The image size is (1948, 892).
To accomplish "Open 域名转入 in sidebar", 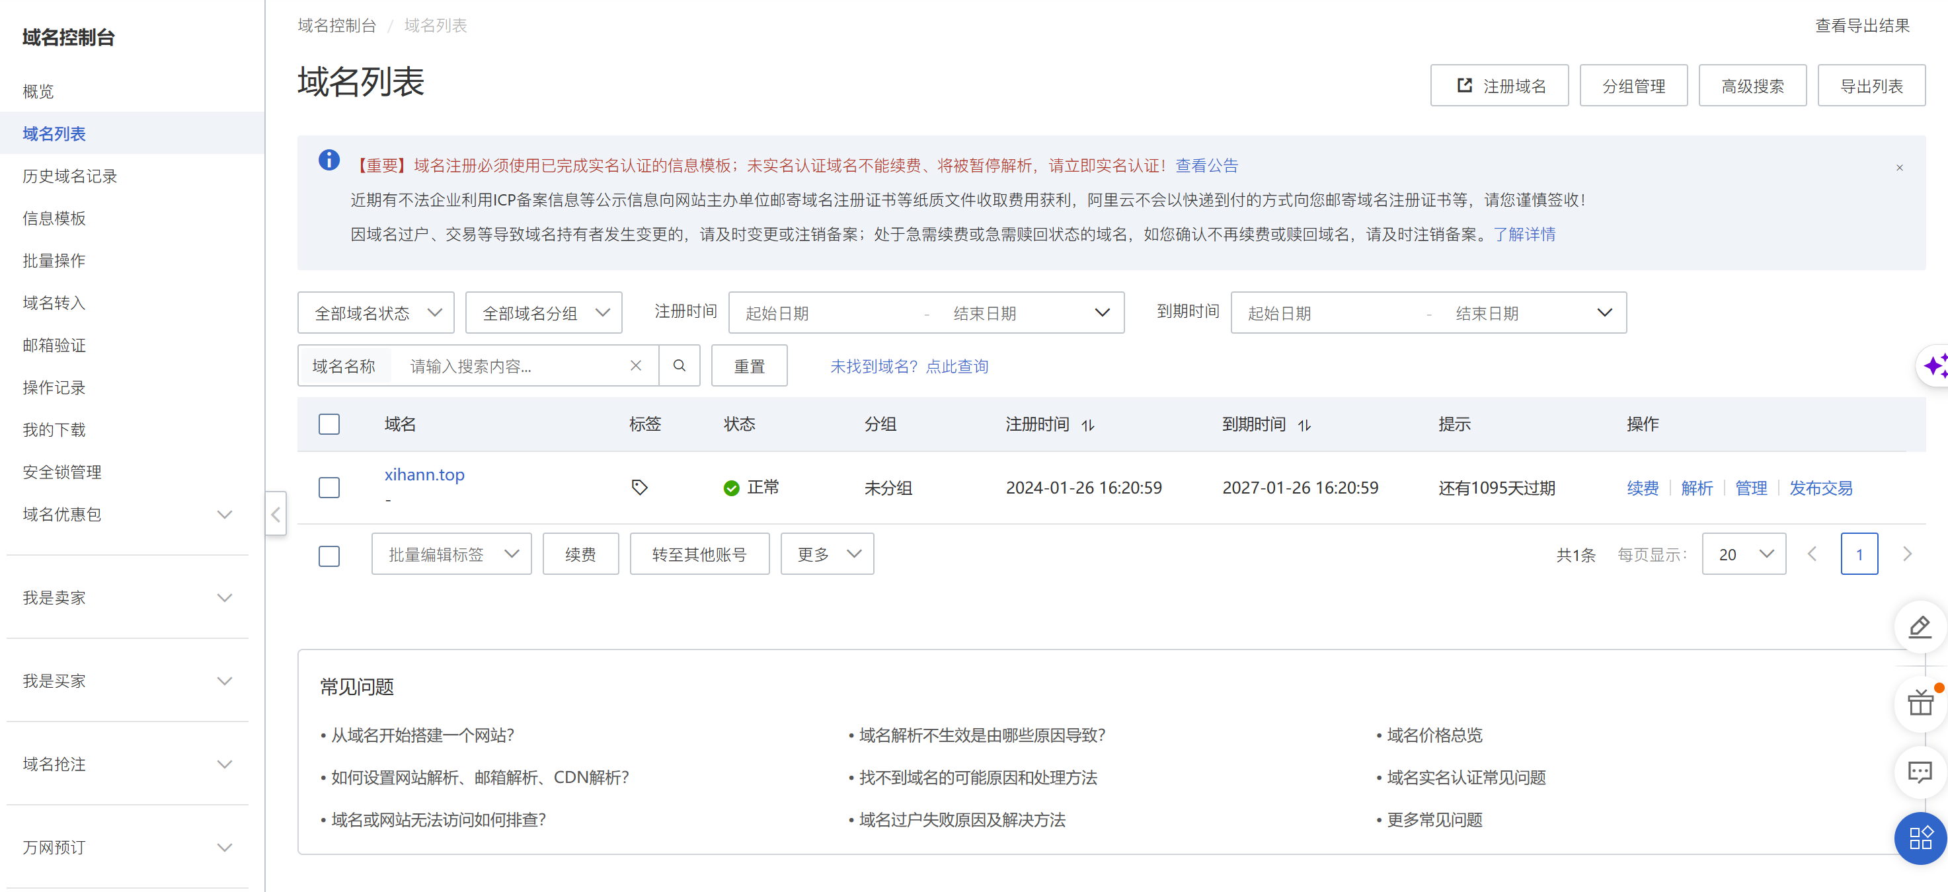I will pyautogui.click(x=54, y=303).
